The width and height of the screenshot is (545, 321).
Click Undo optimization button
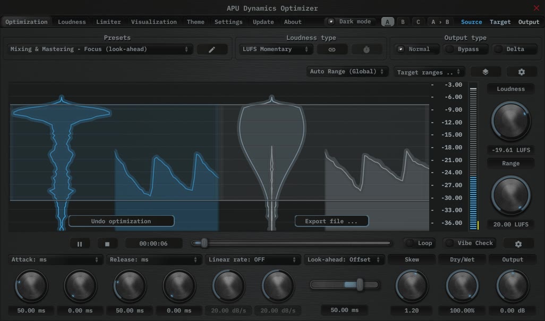[121, 221]
